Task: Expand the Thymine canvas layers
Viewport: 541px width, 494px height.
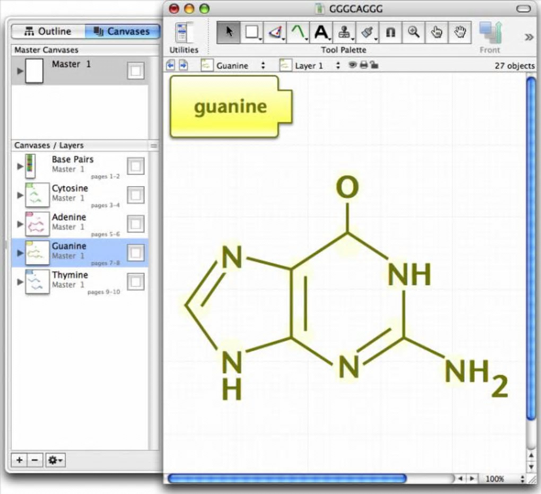Action: pos(20,282)
